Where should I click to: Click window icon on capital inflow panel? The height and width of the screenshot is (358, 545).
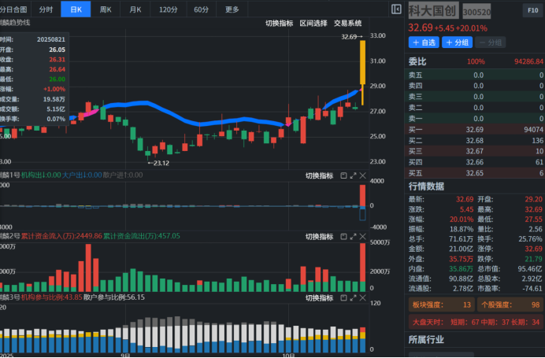pos(343,235)
